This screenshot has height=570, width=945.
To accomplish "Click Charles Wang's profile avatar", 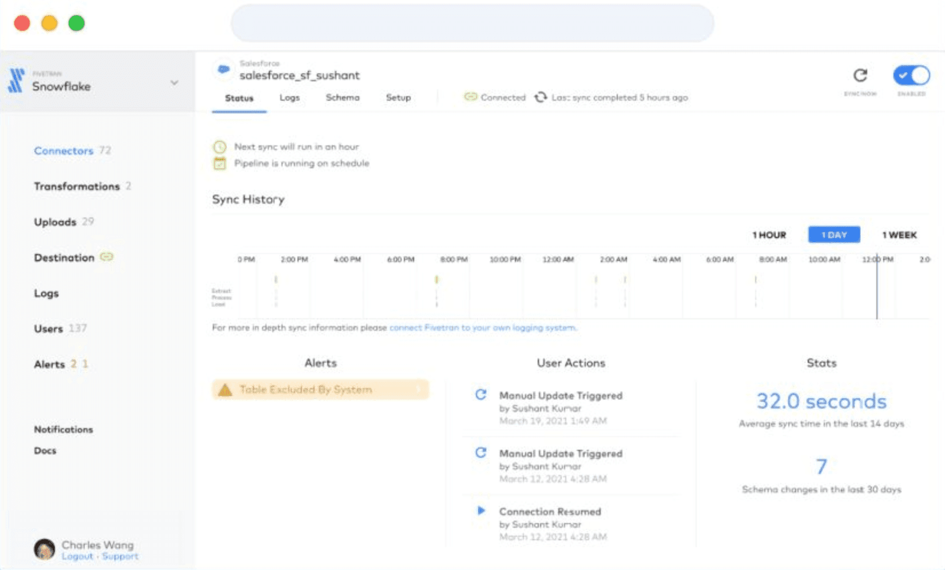I will pos(45,549).
